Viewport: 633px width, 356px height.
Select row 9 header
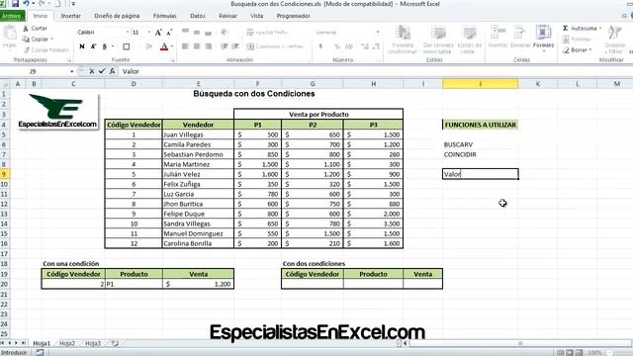(x=4, y=174)
